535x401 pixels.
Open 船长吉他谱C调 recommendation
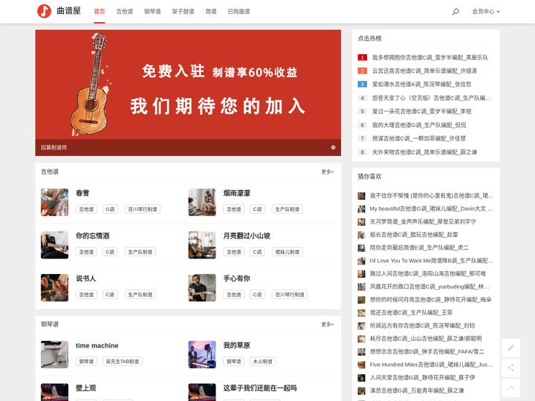pyautogui.click(x=414, y=234)
